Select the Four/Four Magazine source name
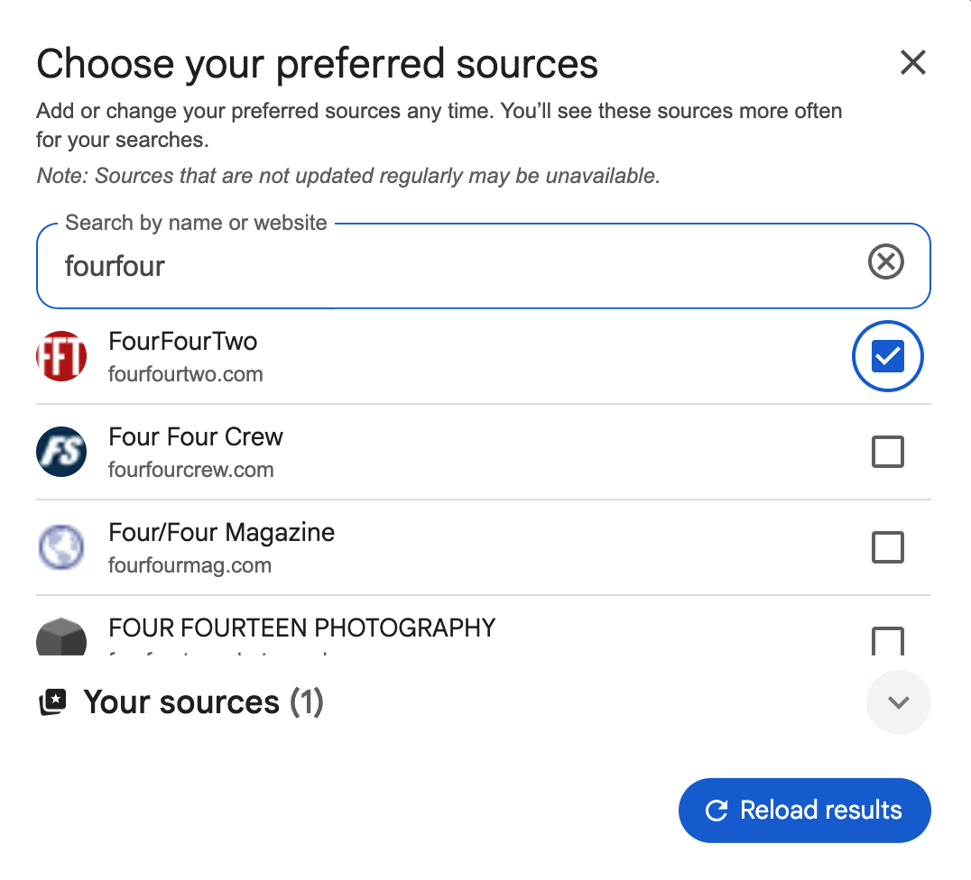The image size is (971, 880). click(222, 533)
